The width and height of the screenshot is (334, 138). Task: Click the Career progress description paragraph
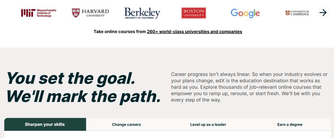(249, 87)
